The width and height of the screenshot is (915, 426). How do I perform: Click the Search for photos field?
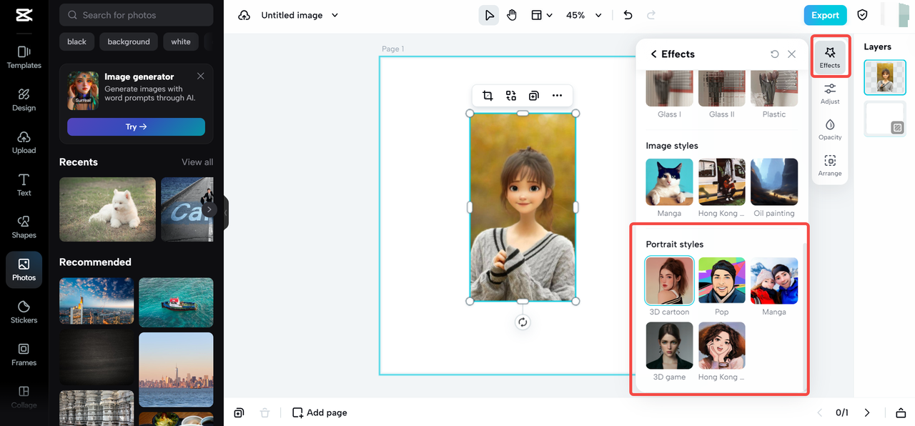coord(136,15)
